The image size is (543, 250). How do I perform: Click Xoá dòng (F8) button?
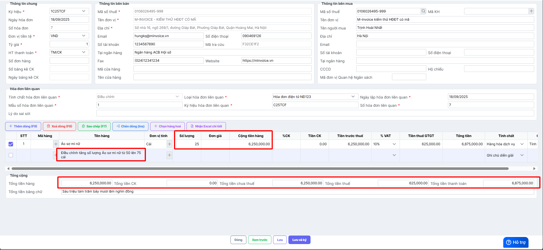pyautogui.click(x=59, y=126)
